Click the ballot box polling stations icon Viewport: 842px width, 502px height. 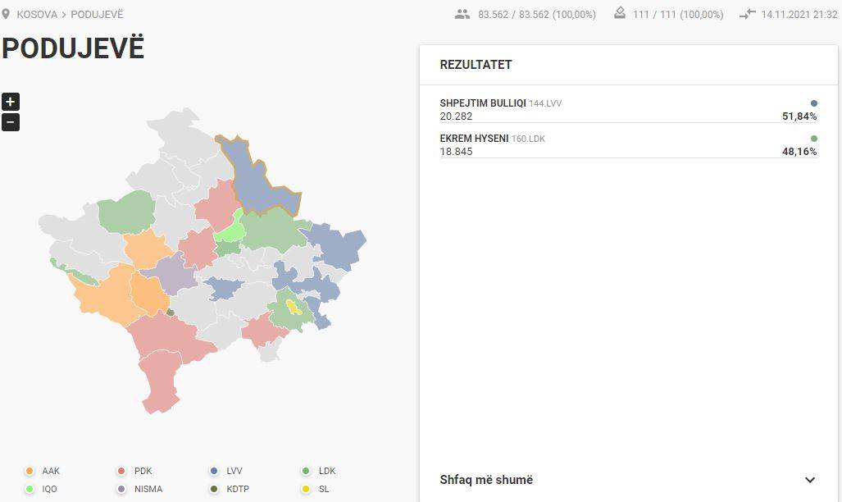pyautogui.click(x=619, y=13)
